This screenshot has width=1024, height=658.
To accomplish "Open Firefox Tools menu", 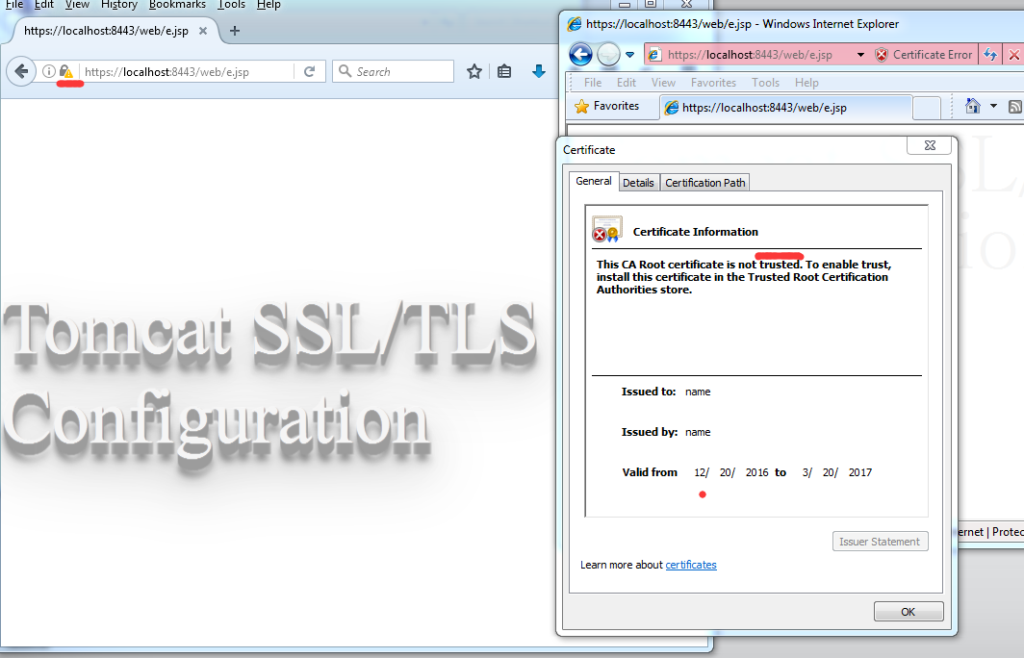I will (x=231, y=5).
